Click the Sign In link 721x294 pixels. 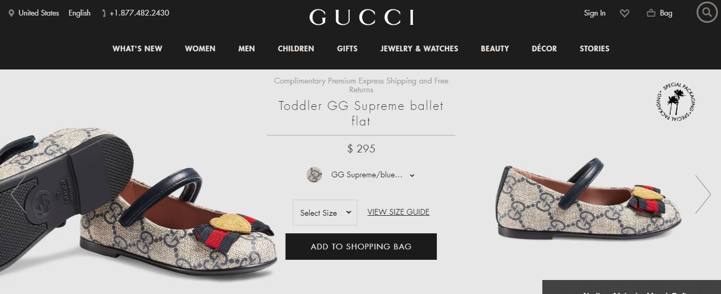point(595,13)
